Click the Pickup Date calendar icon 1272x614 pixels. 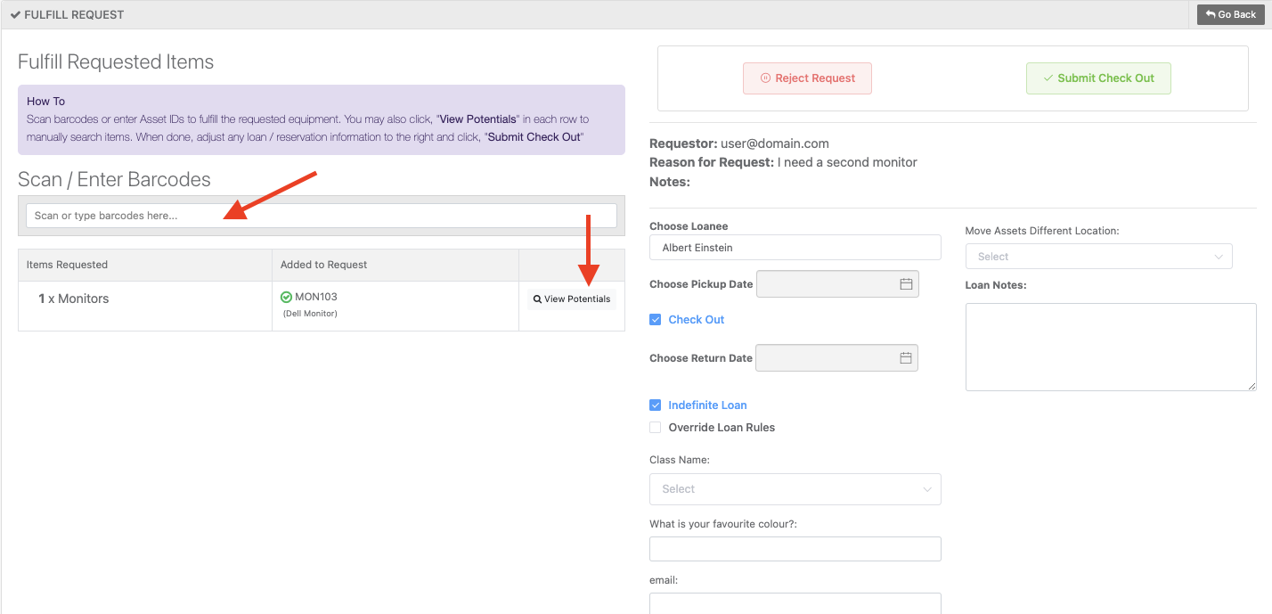pyautogui.click(x=905, y=284)
